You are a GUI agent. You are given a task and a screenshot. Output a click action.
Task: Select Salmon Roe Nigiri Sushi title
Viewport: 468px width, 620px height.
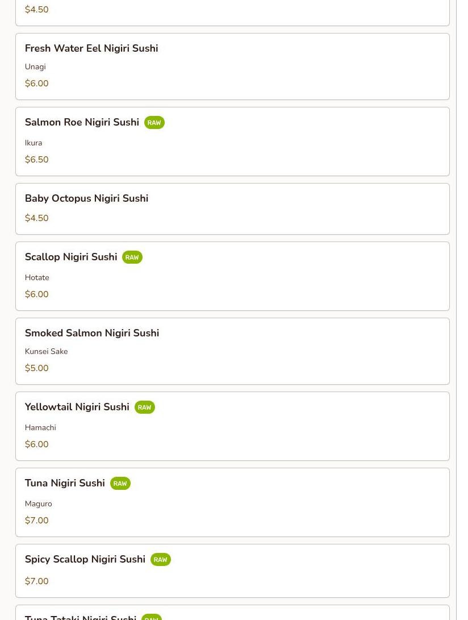pyautogui.click(x=82, y=122)
